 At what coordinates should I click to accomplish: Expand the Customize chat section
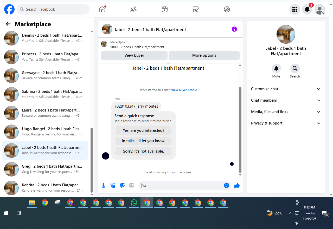(x=286, y=89)
